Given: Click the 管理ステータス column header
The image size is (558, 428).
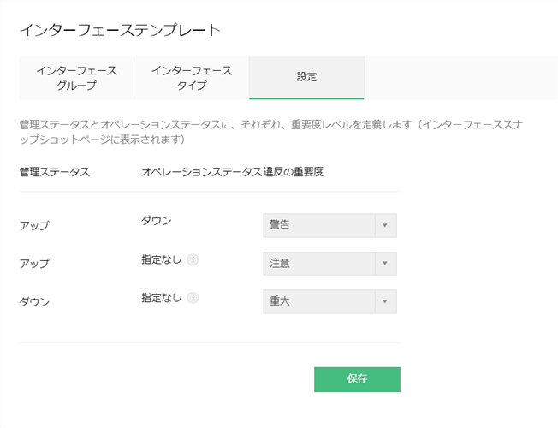Looking at the screenshot, I should coord(55,172).
